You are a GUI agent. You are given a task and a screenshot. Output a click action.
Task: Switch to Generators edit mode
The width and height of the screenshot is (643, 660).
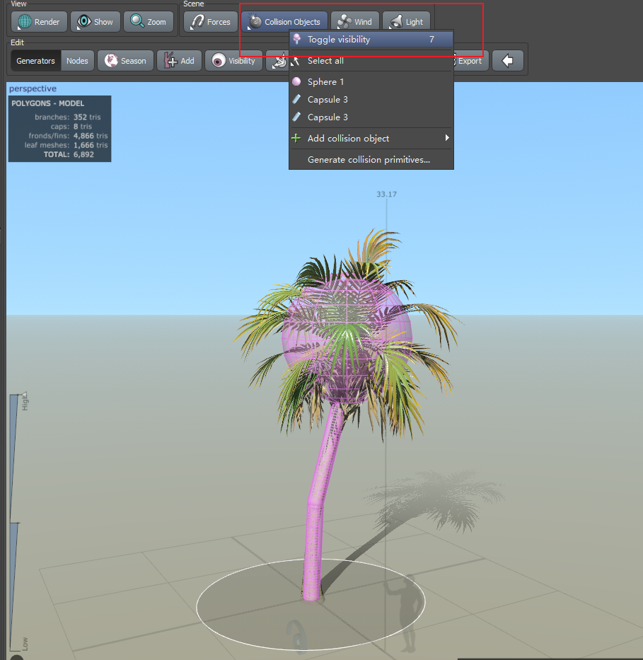point(35,61)
